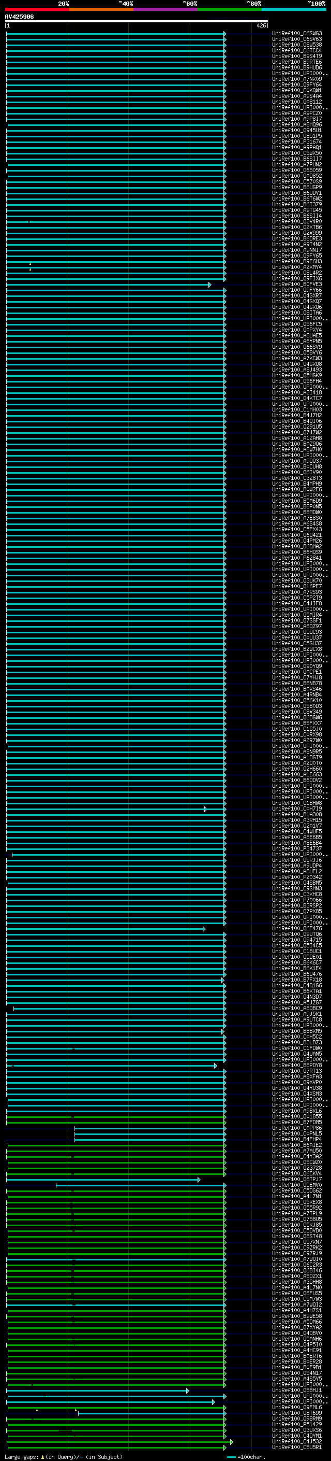Choose the UniRef100_A8MQ96 hit

click(x=297, y=125)
